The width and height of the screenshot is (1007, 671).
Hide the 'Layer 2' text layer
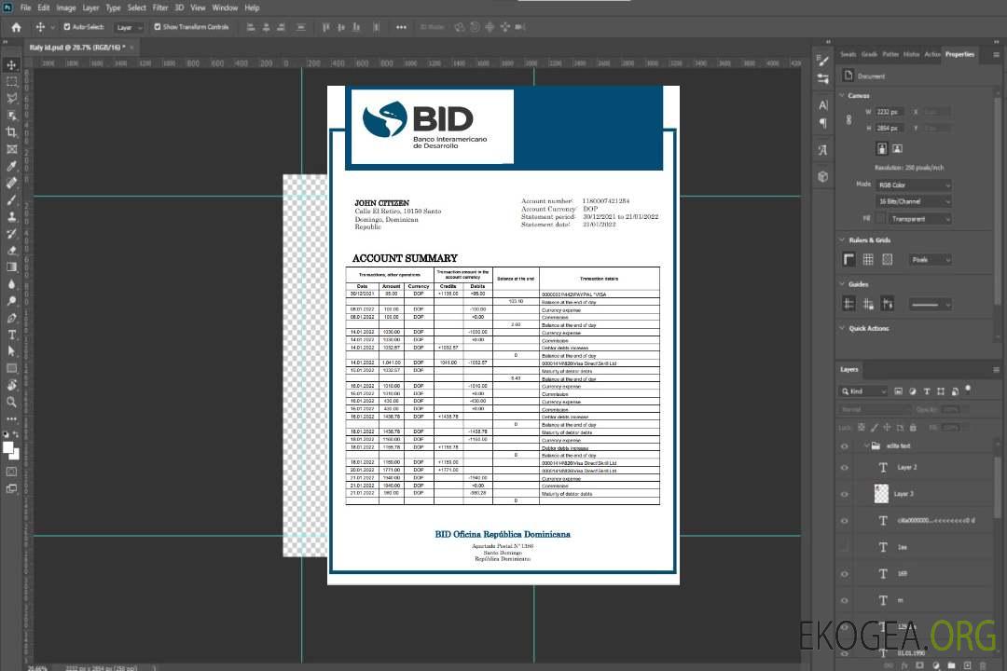tap(845, 468)
